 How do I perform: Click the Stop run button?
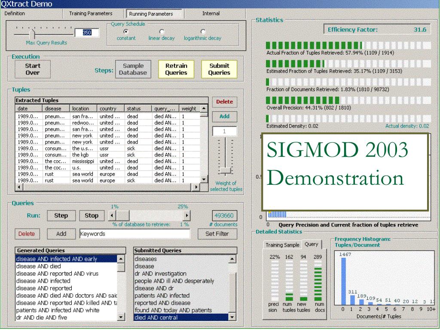(92, 216)
